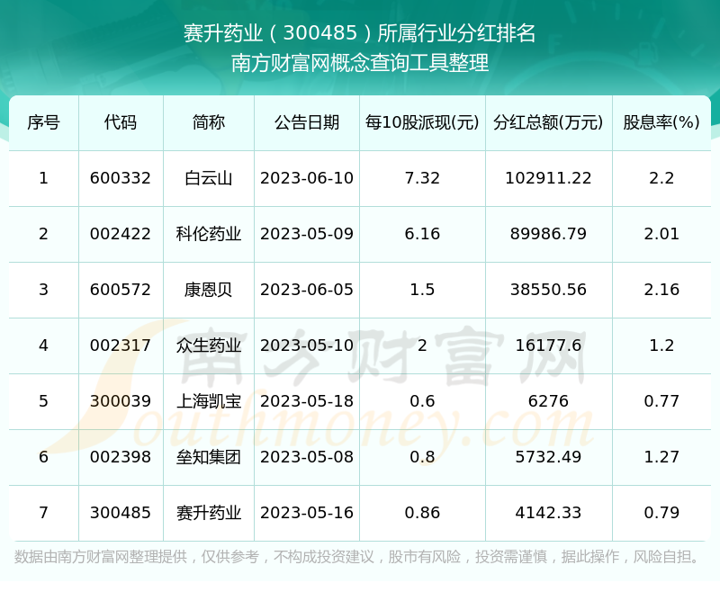Screen dimensions: 720x601
Task: Select stock code 600572
Action: tap(121, 290)
